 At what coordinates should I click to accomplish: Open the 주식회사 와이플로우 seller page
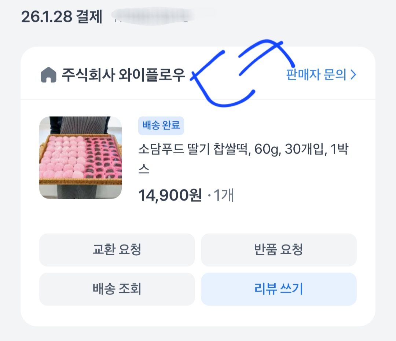[123, 75]
